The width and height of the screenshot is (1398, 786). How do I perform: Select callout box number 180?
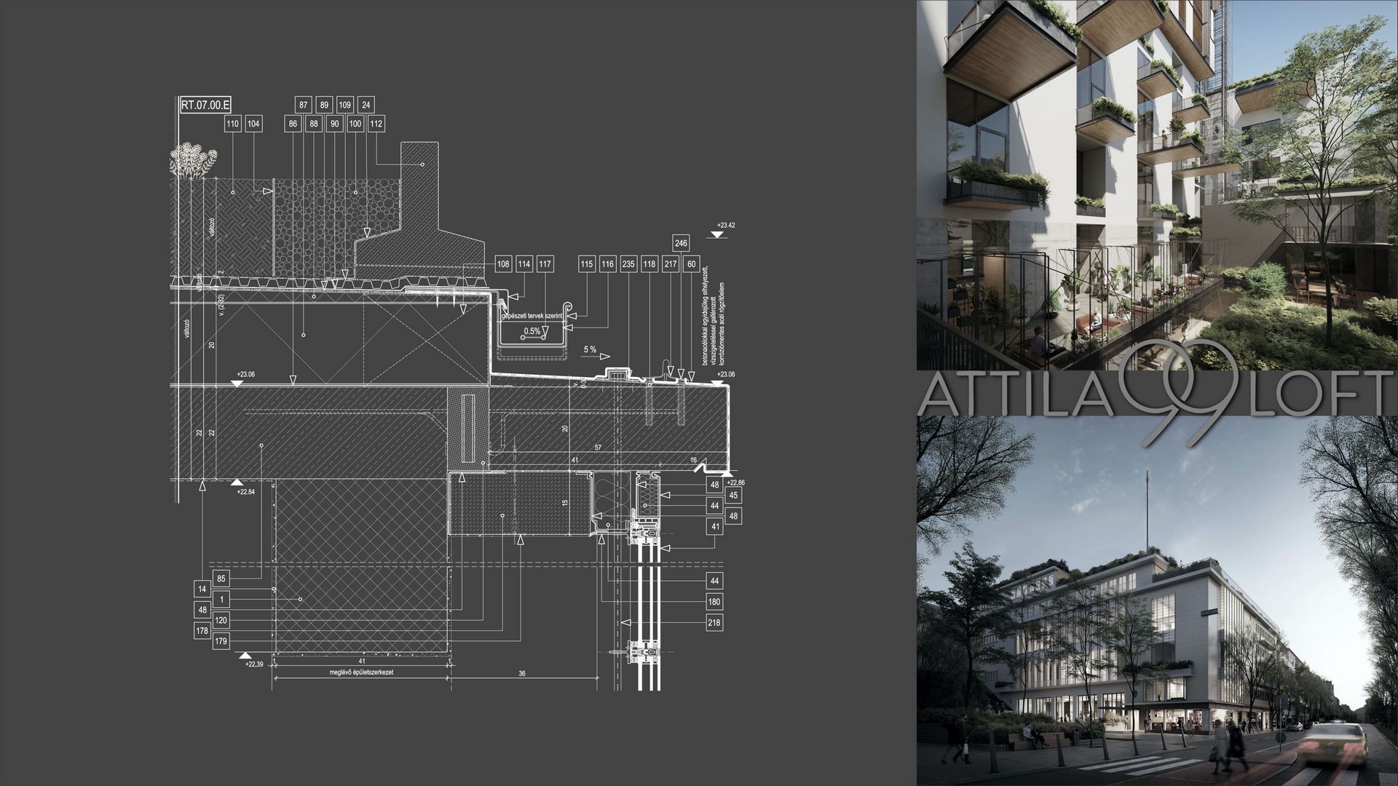pos(714,602)
